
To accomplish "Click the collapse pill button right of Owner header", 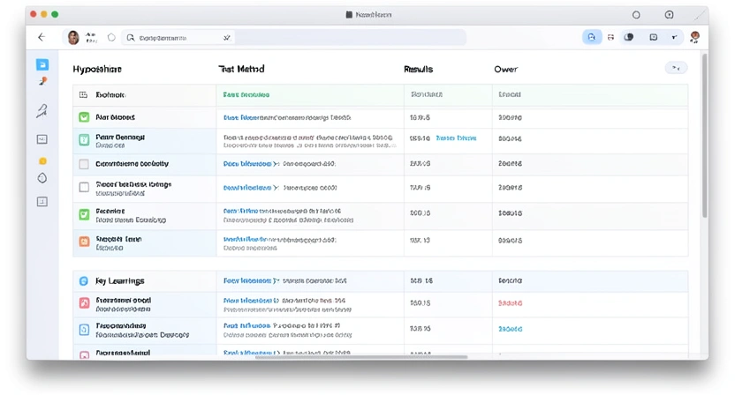I will [x=676, y=68].
